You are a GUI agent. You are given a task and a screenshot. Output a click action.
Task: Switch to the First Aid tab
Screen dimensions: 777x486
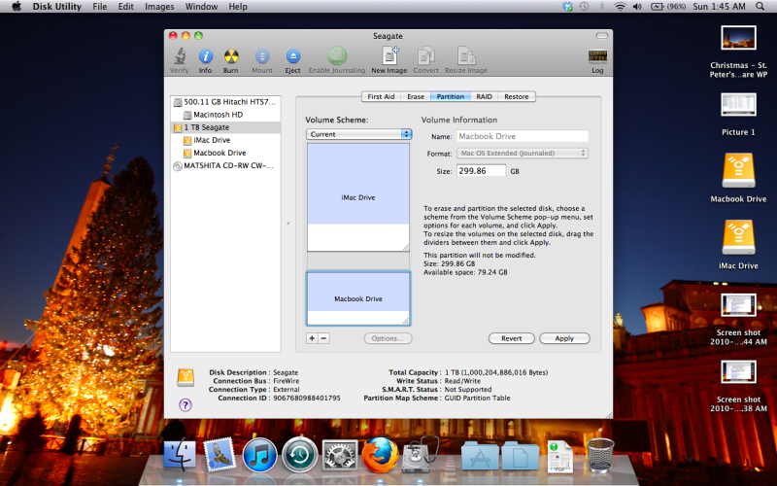tap(381, 96)
